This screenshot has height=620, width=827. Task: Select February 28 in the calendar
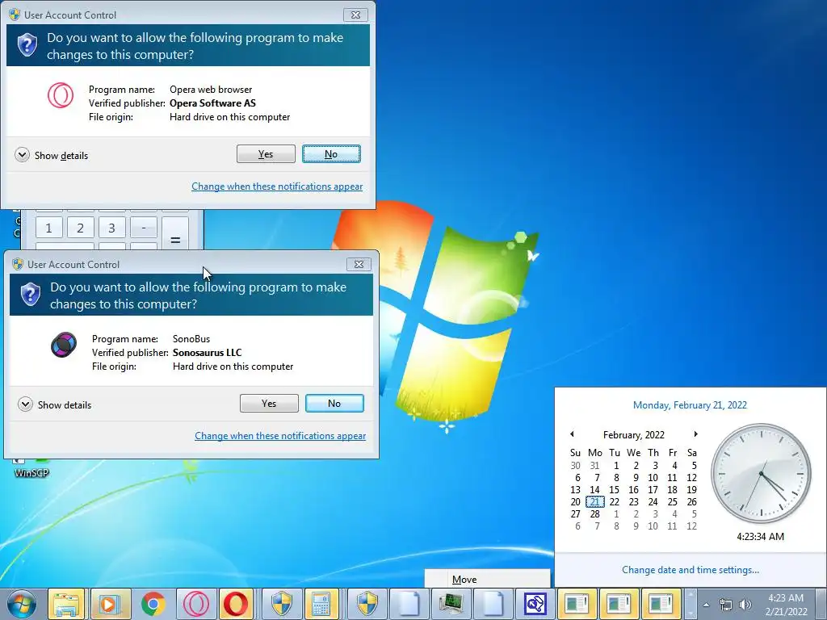595,514
